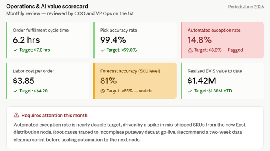
Task: Click the warning triangle in Automated exception rate card
Action: [x=190, y=50]
